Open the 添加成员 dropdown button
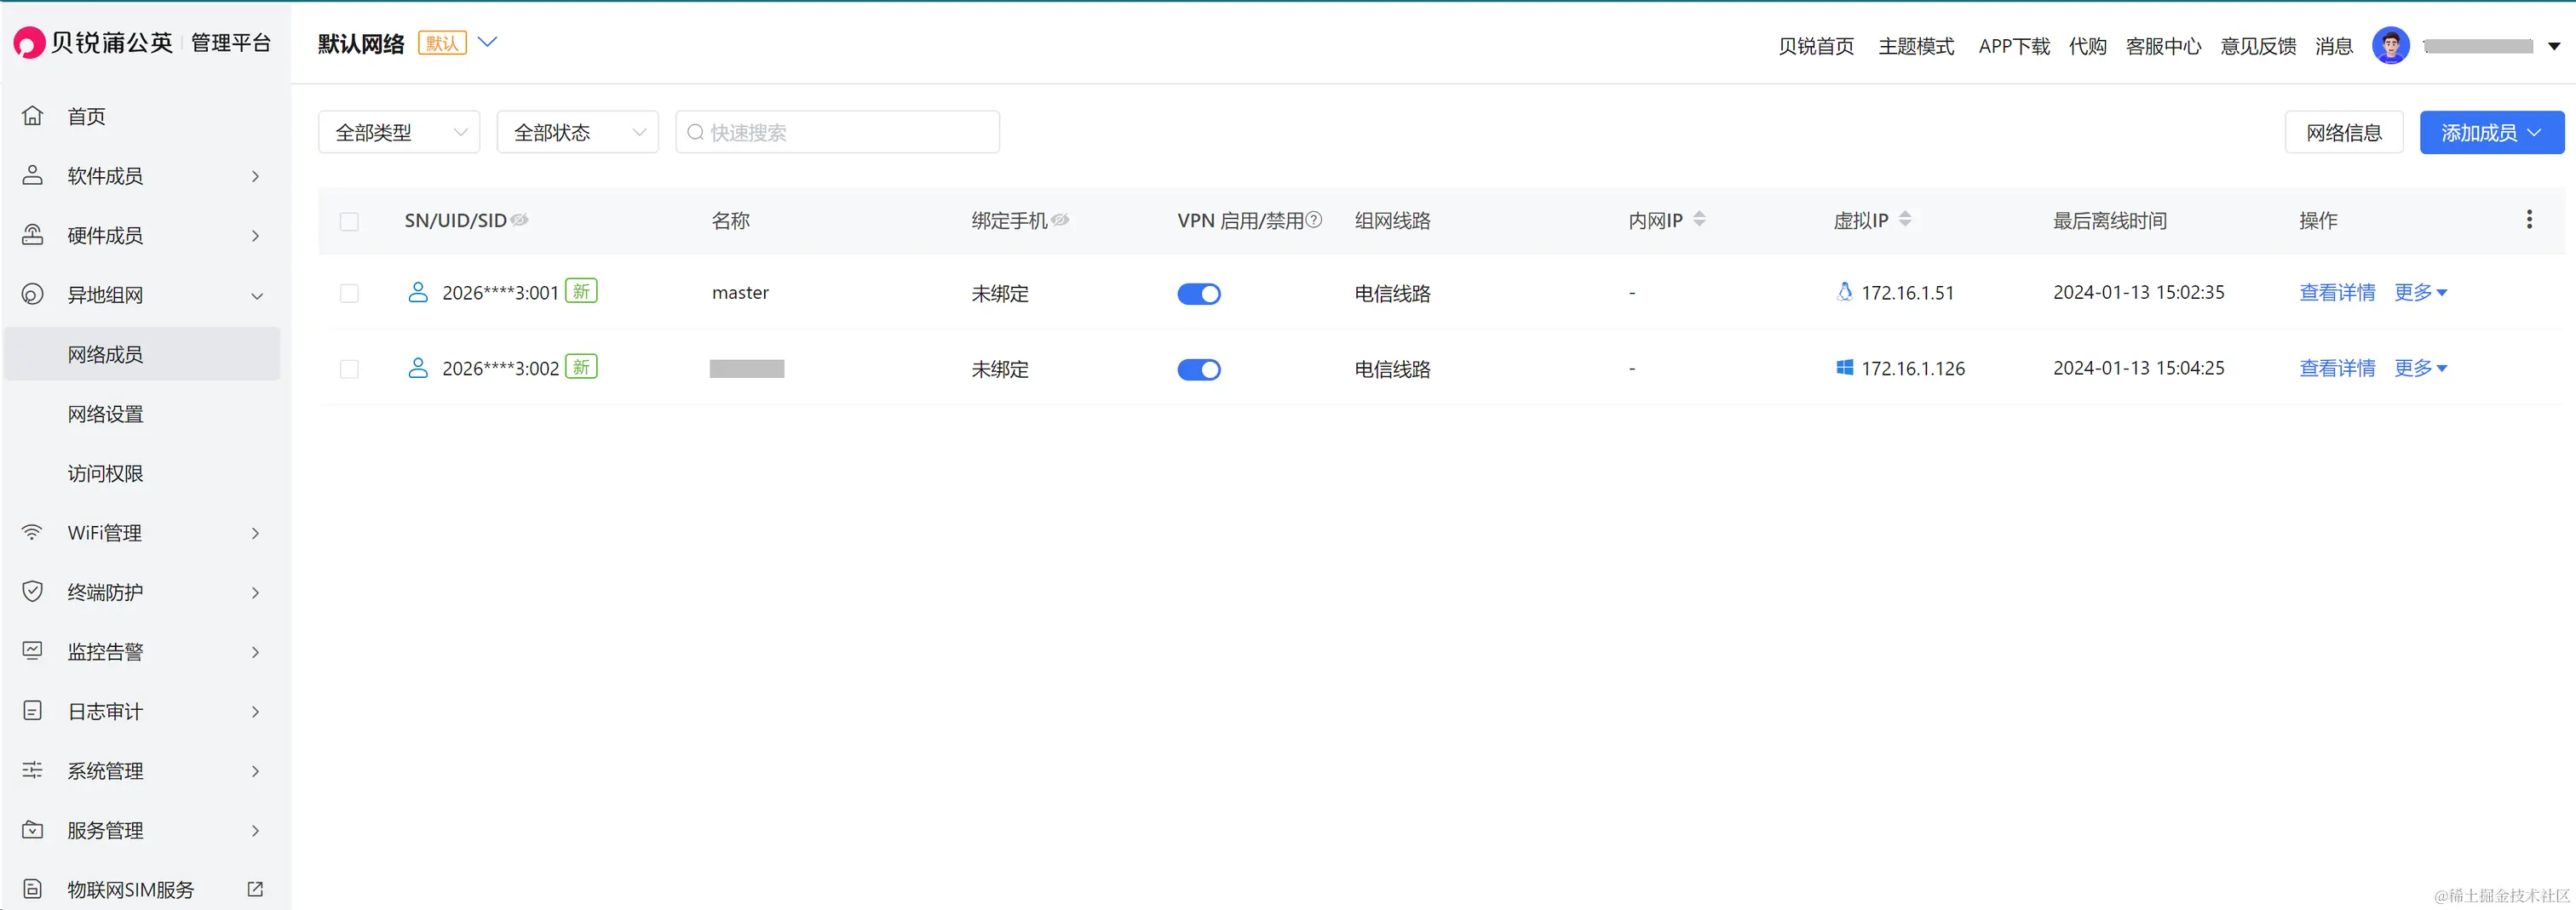Viewport: 2576px width, 910px height. point(2492,133)
